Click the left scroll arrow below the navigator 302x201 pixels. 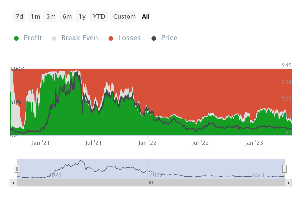[13, 183]
